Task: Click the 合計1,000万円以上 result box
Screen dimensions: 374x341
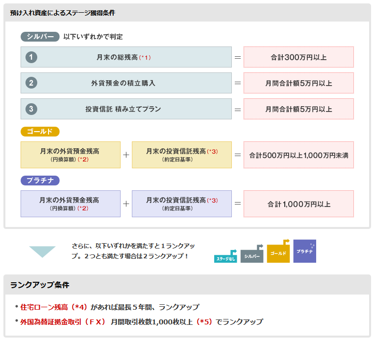Action: [299, 204]
